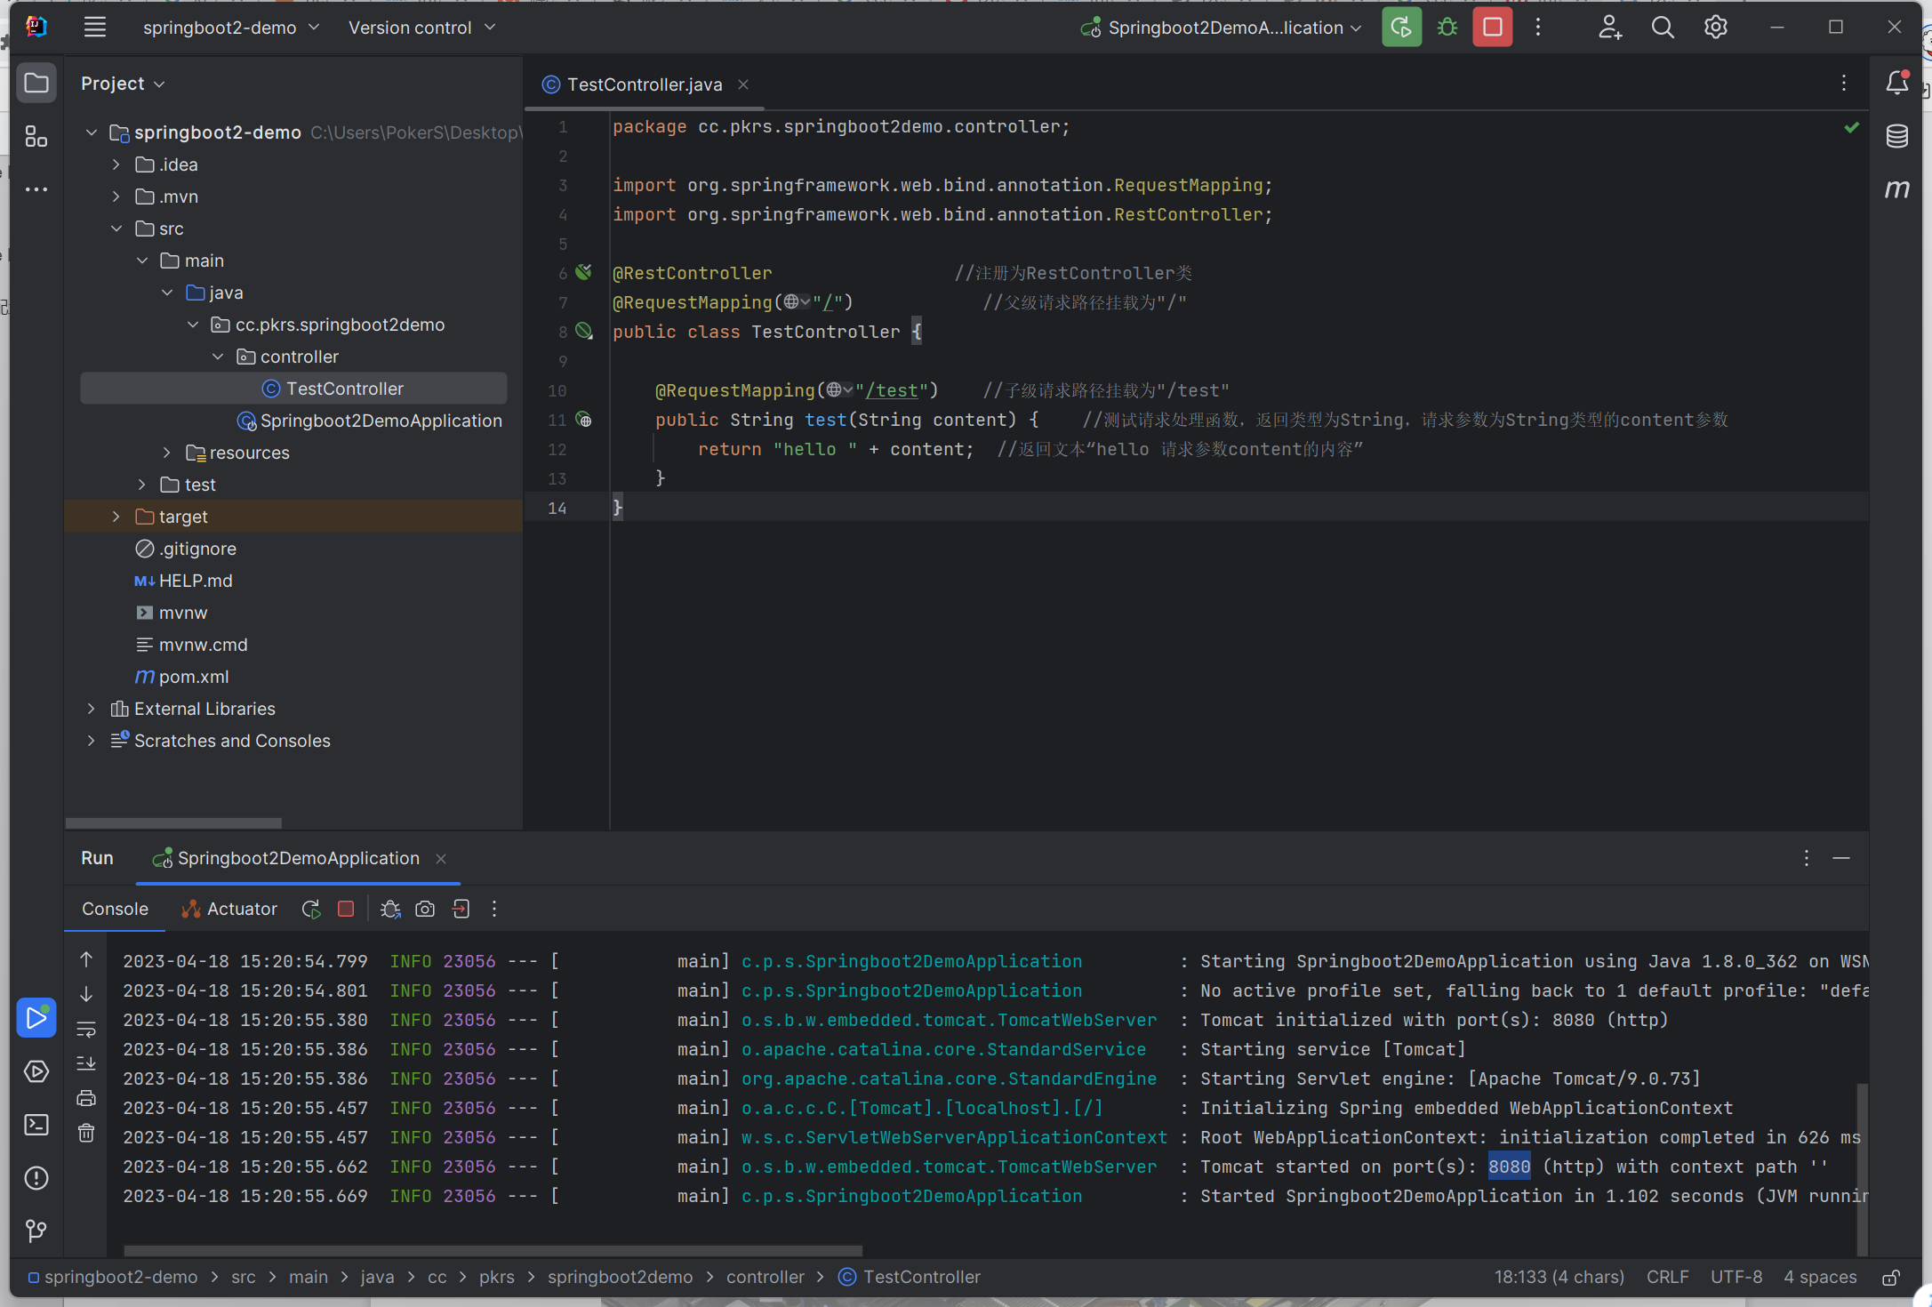The width and height of the screenshot is (1932, 1307).
Task: Open springboot2-demo project dropdown
Action: point(231,28)
